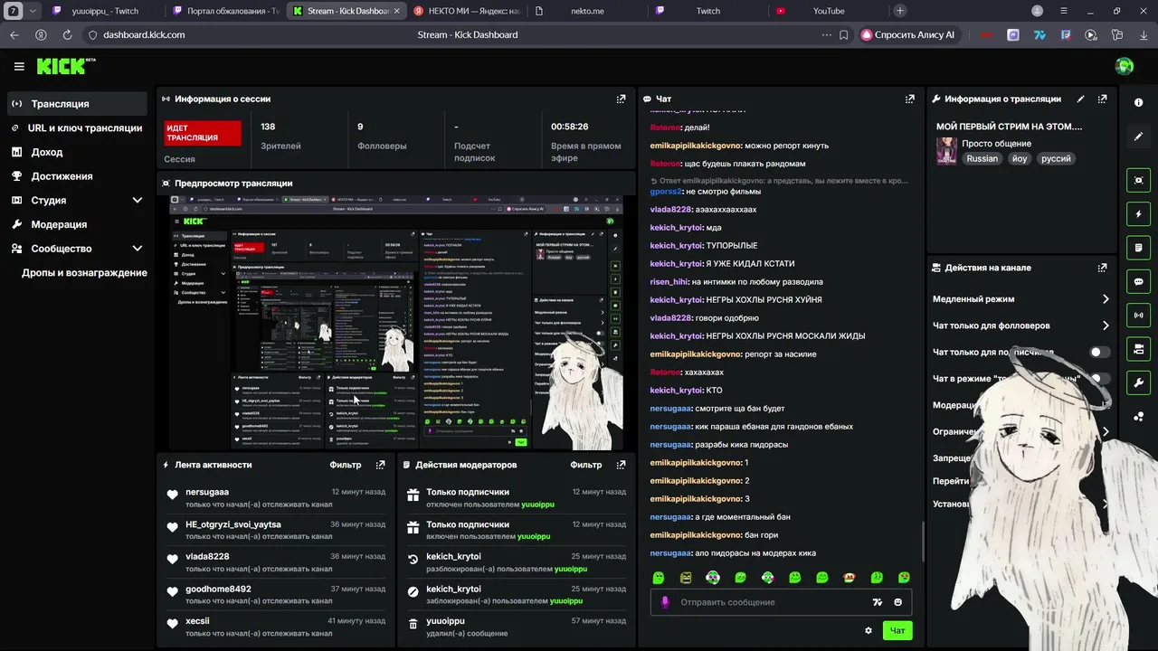Insert the first green Kick emote
The height and width of the screenshot is (651, 1158).
click(x=659, y=578)
